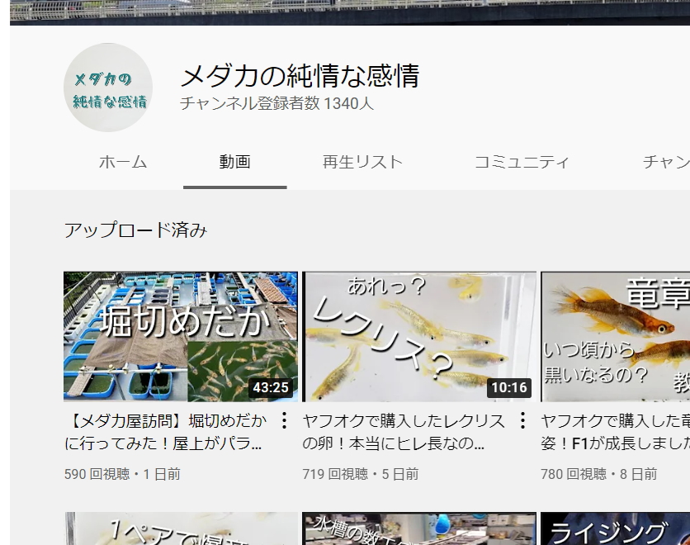Select the 動画 tab
Image resolution: width=690 pixels, height=545 pixels.
[235, 162]
